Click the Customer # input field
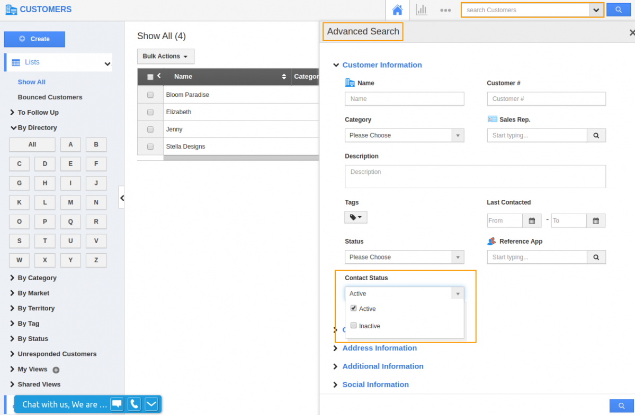 (546, 99)
